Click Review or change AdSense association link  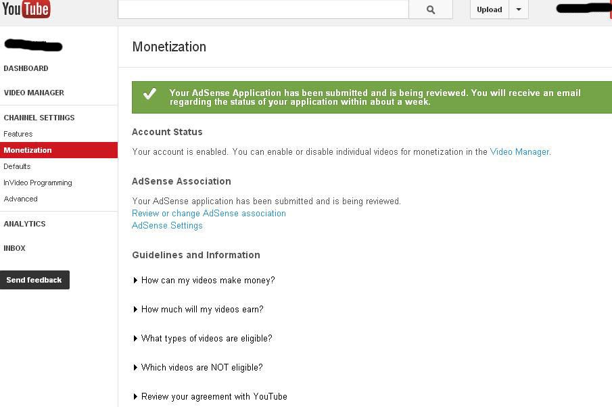pos(209,214)
